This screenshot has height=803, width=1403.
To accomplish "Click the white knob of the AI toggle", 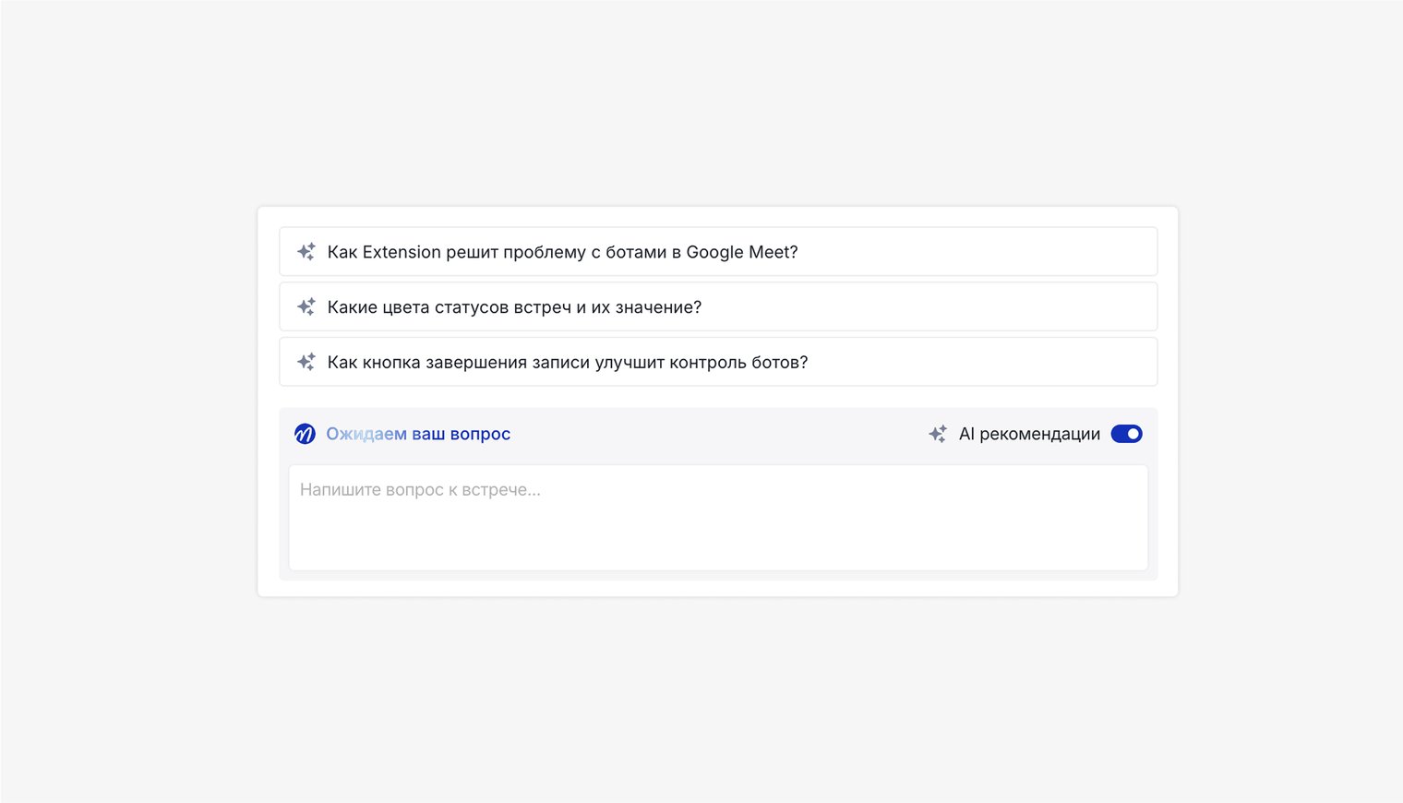I will click(x=1133, y=434).
